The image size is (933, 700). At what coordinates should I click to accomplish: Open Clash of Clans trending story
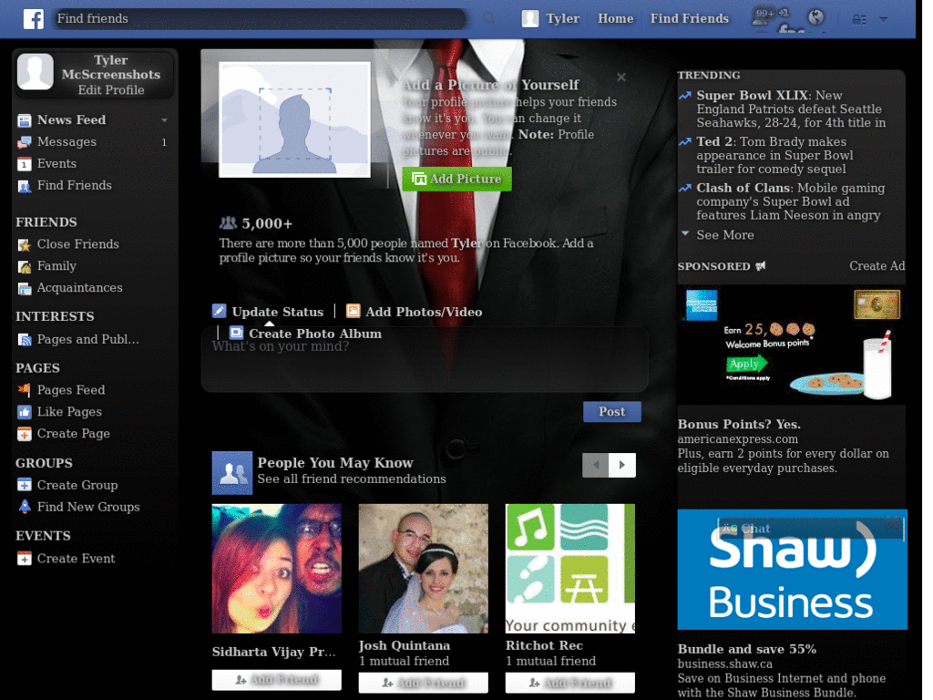[x=743, y=188]
